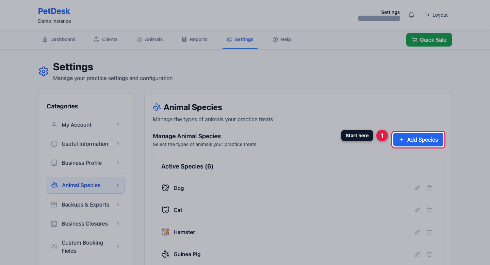Screen dimensions: 490x265
Task: Delete the Cat species trash icon
Action: pos(429,210)
